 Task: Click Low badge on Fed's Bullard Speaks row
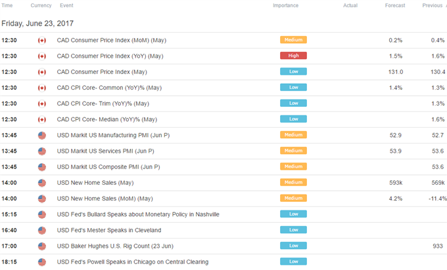pos(293,214)
